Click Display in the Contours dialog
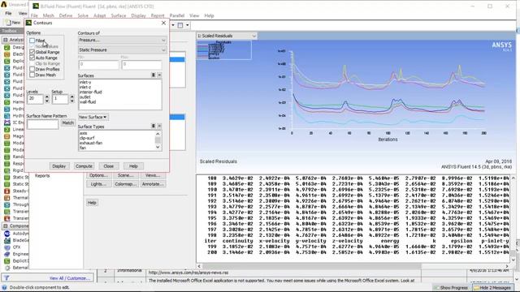This screenshot has width=520, height=292. [x=59, y=166]
